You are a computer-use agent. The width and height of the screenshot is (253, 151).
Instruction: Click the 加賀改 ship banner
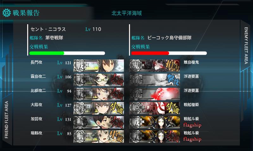[99, 122]
